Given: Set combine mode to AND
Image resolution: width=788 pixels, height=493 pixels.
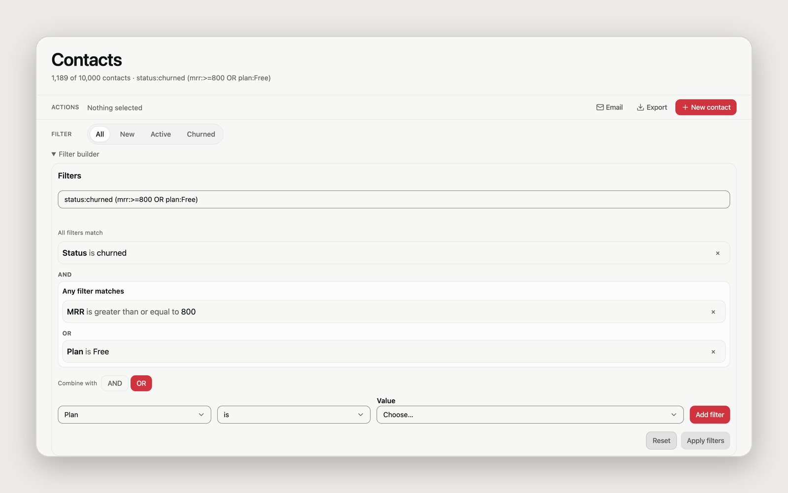Looking at the screenshot, I should coord(115,384).
